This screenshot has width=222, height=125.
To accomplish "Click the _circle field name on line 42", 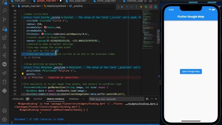I will click(x=55, y=17).
